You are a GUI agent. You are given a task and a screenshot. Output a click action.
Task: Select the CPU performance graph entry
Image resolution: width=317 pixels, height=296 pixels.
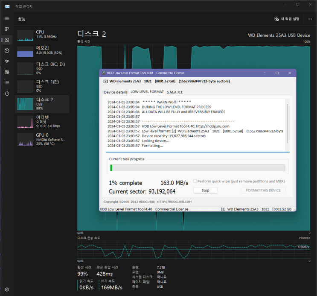(42, 35)
